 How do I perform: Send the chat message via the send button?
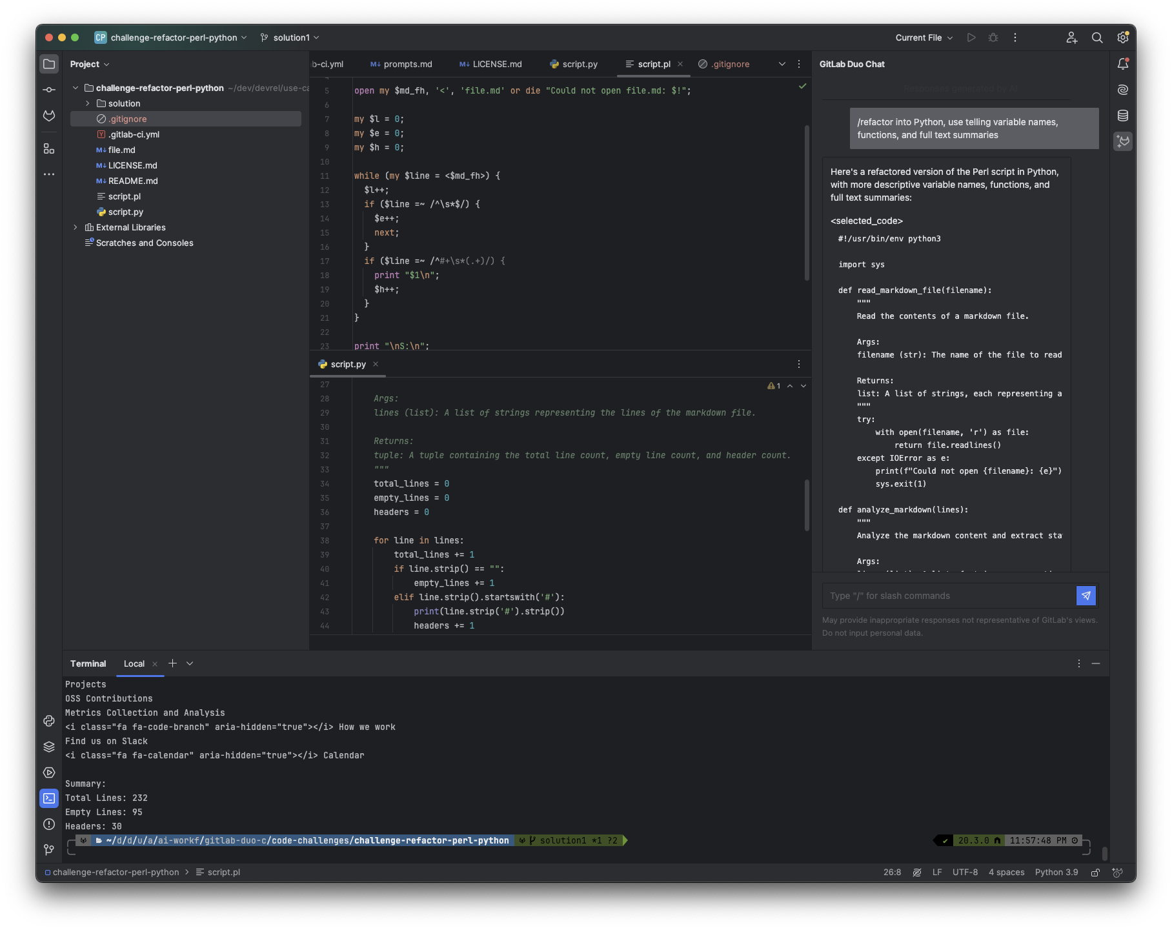pos(1086,595)
